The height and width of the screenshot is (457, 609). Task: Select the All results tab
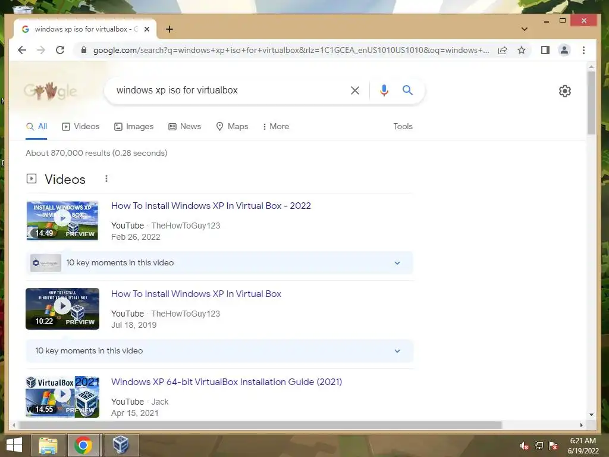(x=36, y=127)
